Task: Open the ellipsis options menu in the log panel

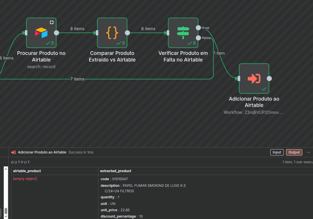Action: 308,152
